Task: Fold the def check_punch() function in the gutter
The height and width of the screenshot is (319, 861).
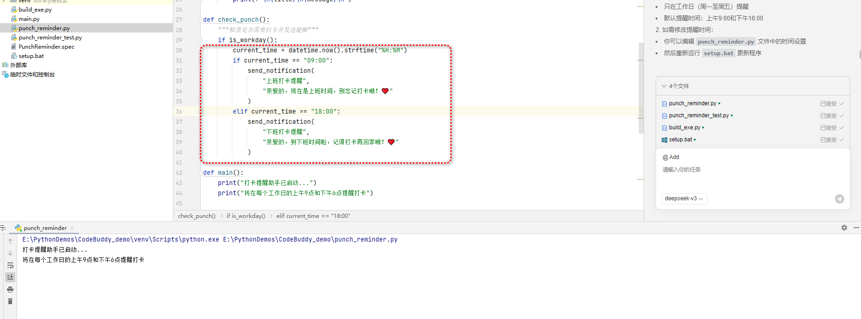Action: 201,19
